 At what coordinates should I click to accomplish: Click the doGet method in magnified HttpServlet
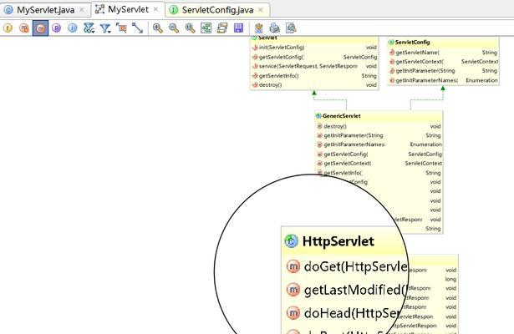click(347, 267)
